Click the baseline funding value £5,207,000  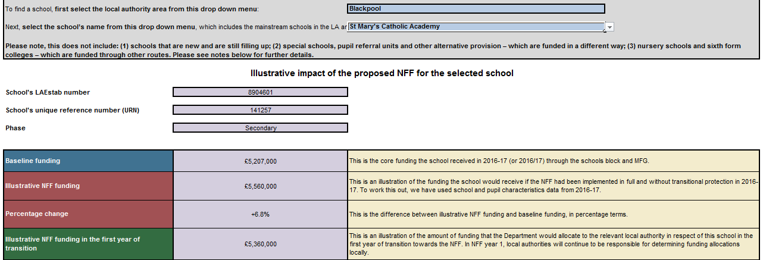click(260, 161)
